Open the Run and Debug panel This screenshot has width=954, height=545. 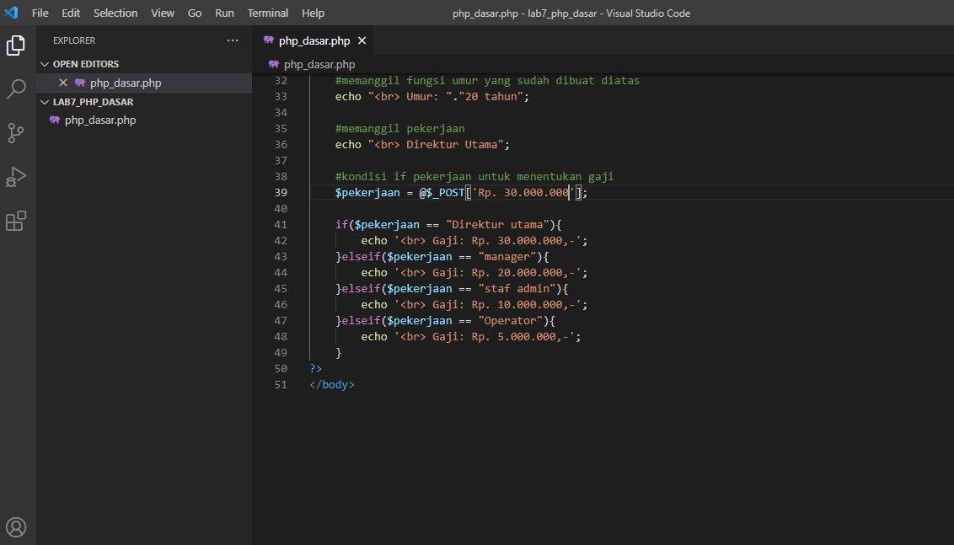pos(16,177)
